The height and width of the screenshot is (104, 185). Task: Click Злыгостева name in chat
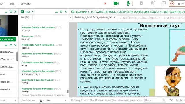pyautogui.click(x=27, y=36)
